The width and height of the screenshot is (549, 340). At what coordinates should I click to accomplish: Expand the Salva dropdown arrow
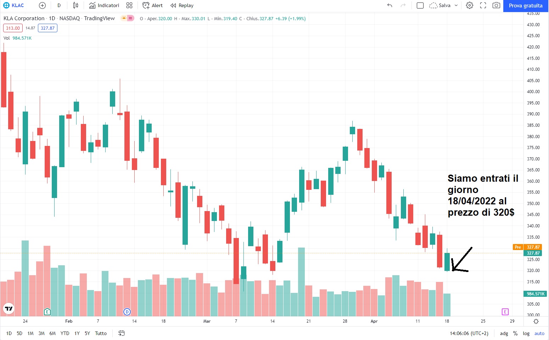coord(456,5)
